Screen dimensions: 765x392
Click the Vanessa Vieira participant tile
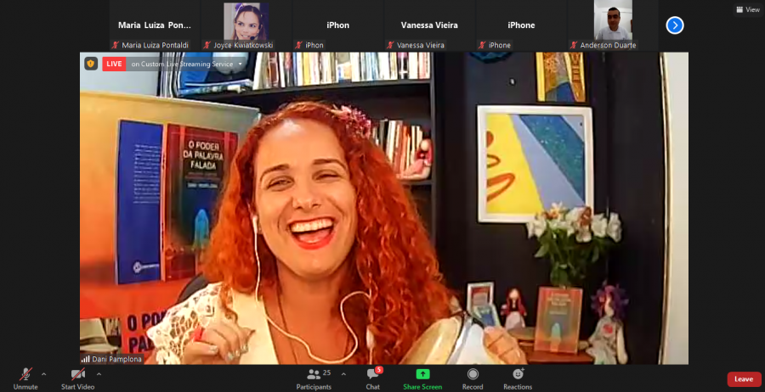[429, 25]
